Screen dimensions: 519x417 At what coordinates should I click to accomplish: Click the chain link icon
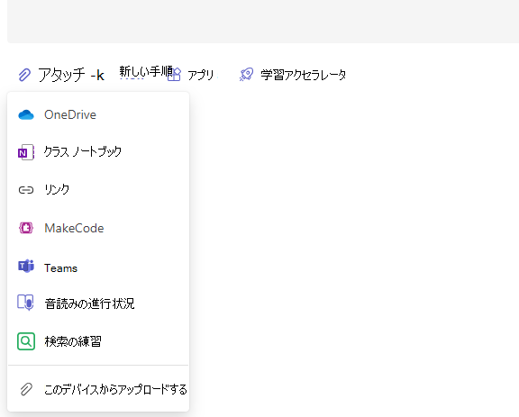pyautogui.click(x=26, y=190)
